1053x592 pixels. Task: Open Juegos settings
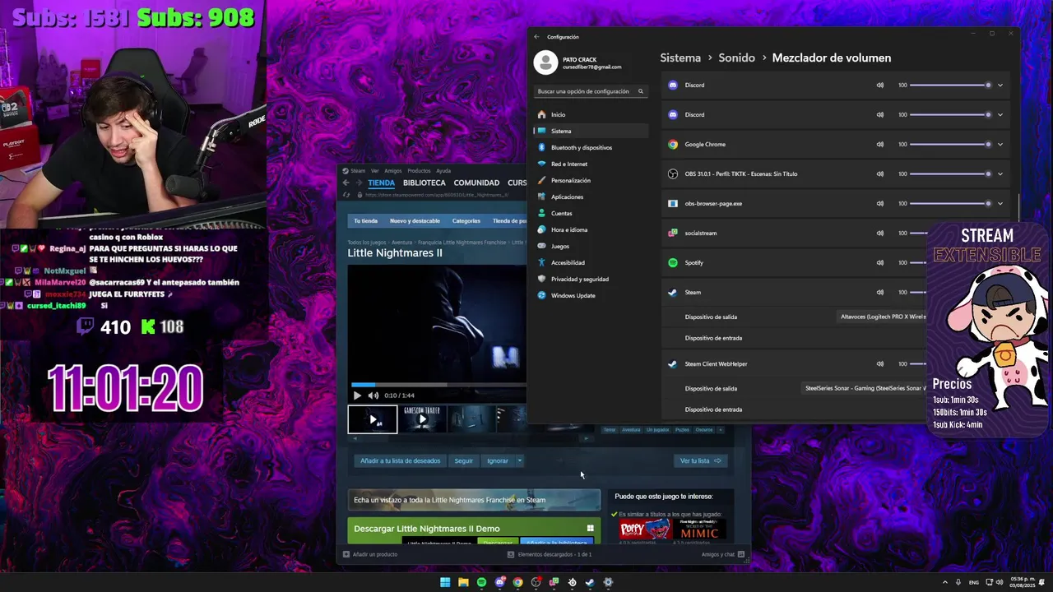[x=591, y=246]
